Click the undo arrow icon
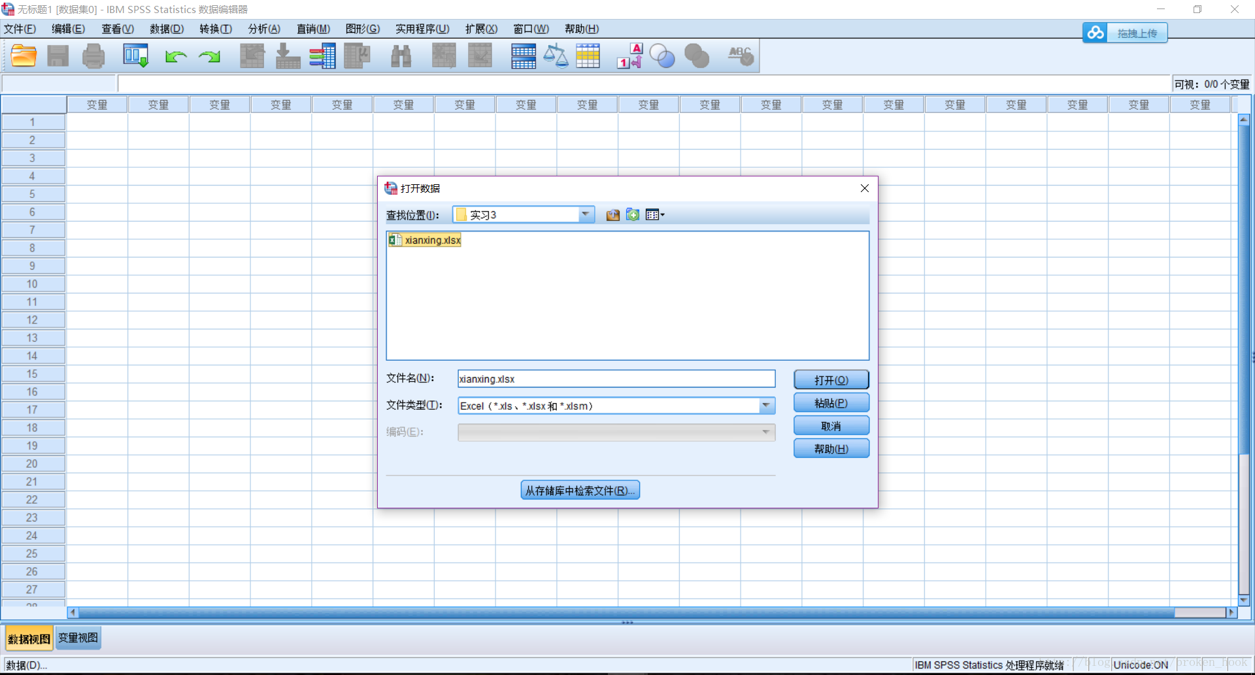1255x675 pixels. (x=176, y=57)
